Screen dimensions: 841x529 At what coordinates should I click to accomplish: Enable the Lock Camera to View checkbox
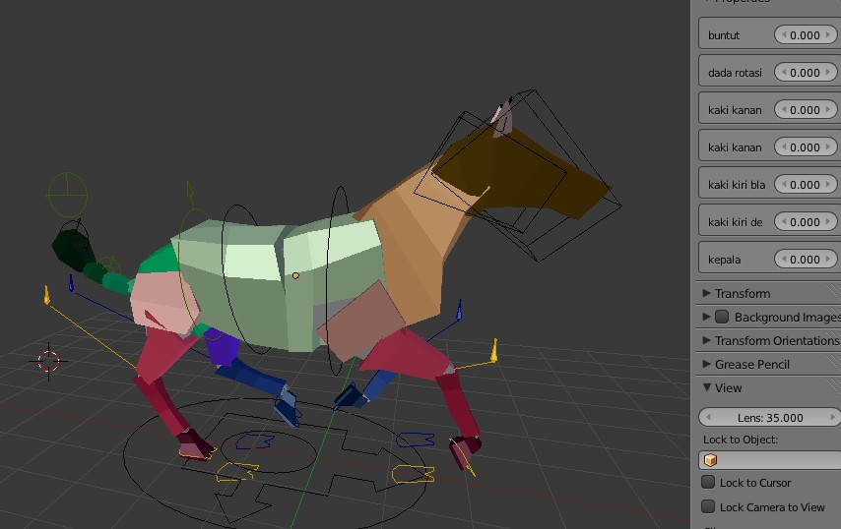708,506
